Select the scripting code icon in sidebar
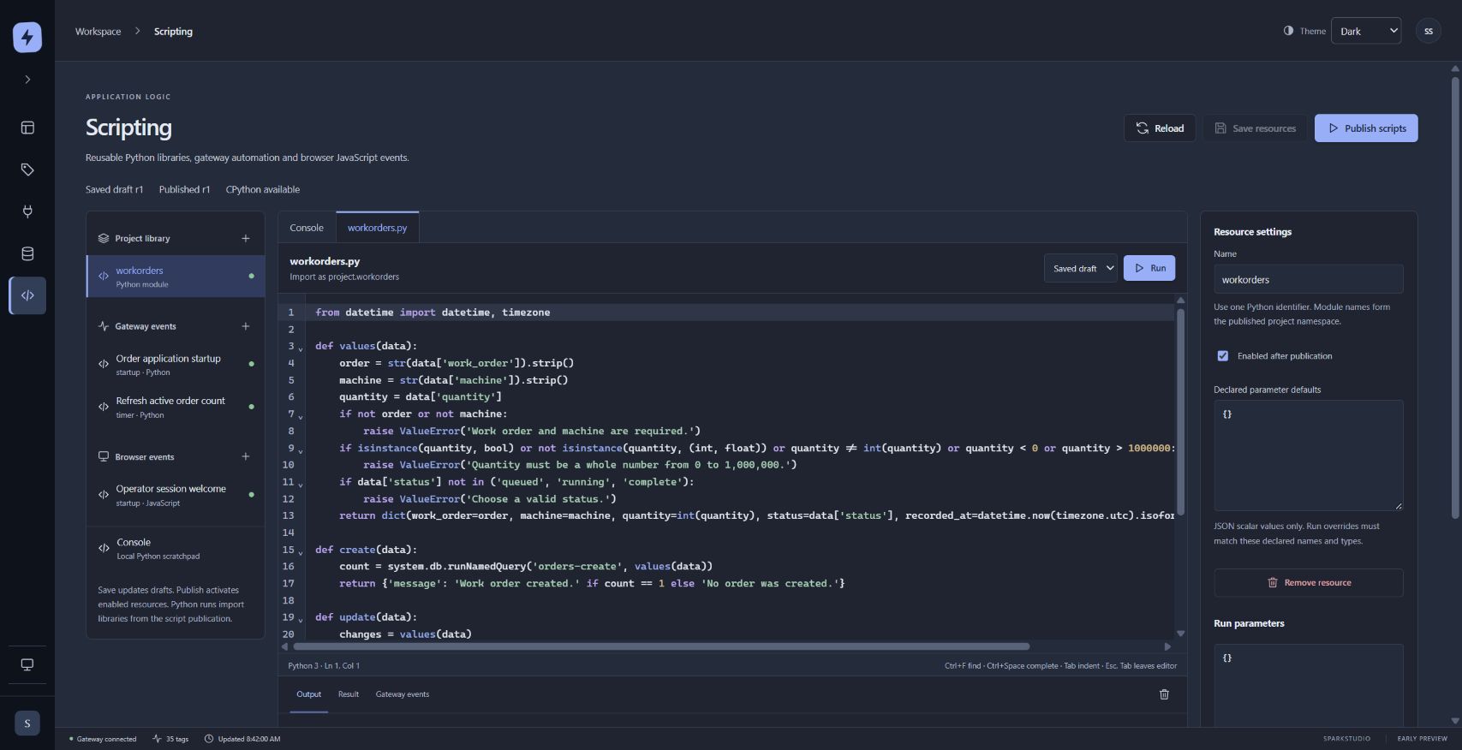Viewport: 1462px width, 750px height. 27,295
